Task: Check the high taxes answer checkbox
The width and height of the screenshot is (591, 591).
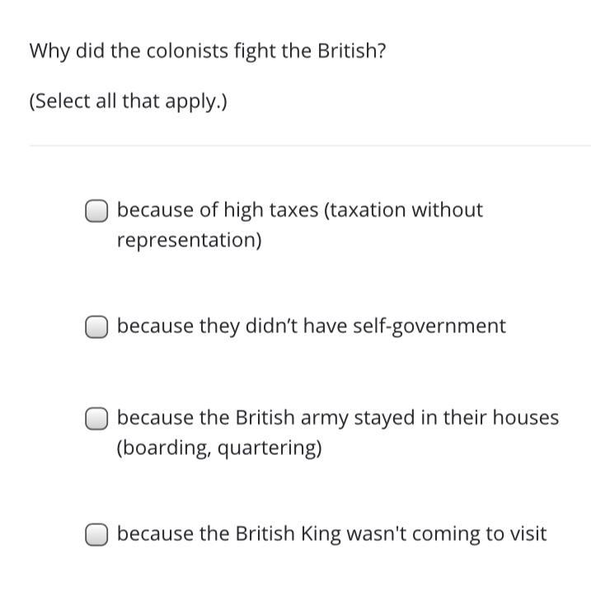Action: point(96,211)
